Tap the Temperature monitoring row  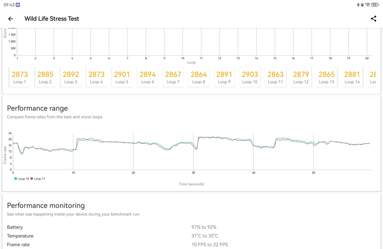191,236
